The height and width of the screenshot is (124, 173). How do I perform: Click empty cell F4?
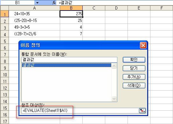(x=162, y=34)
